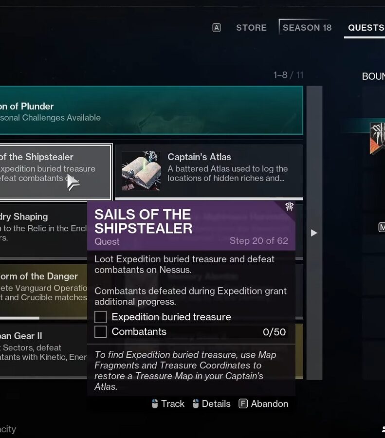Viewport: 385px width, 438px height.
Task: Expand Season of Plunder challenges banner
Action: click(151, 110)
